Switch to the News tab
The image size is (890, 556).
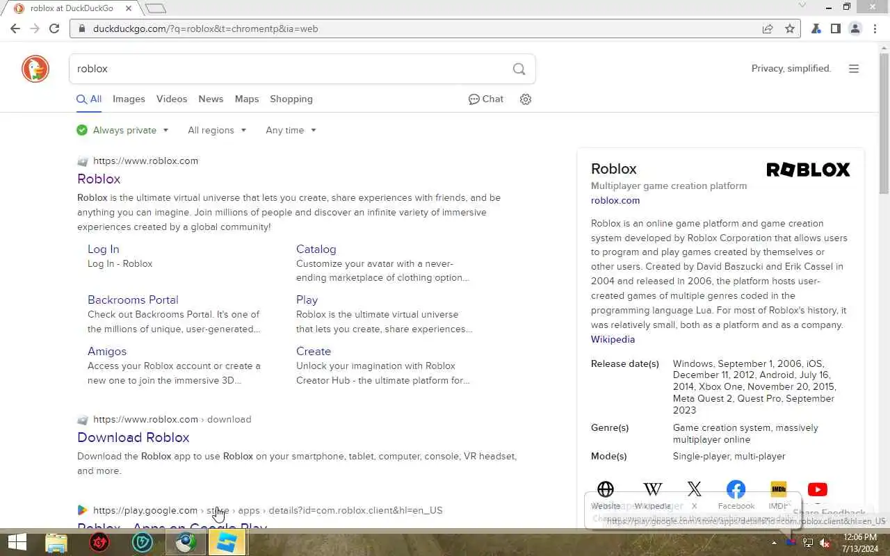coord(211,99)
